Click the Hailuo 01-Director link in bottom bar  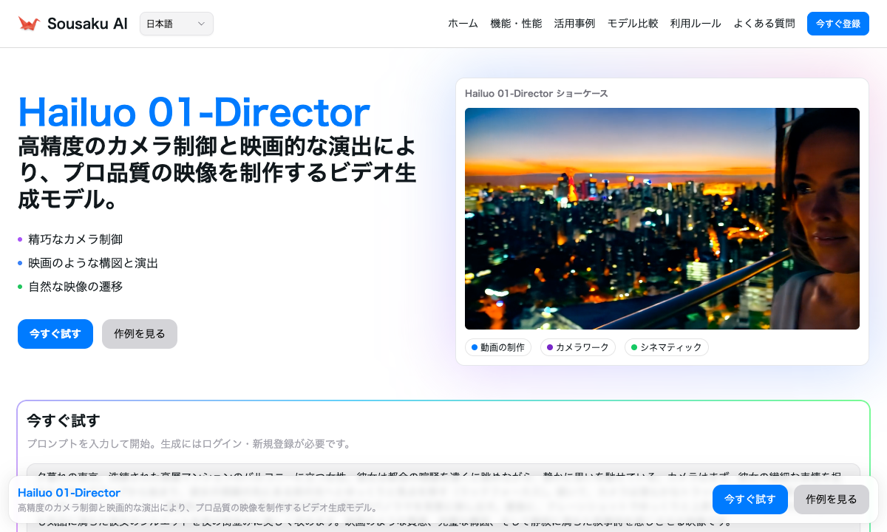(x=69, y=493)
